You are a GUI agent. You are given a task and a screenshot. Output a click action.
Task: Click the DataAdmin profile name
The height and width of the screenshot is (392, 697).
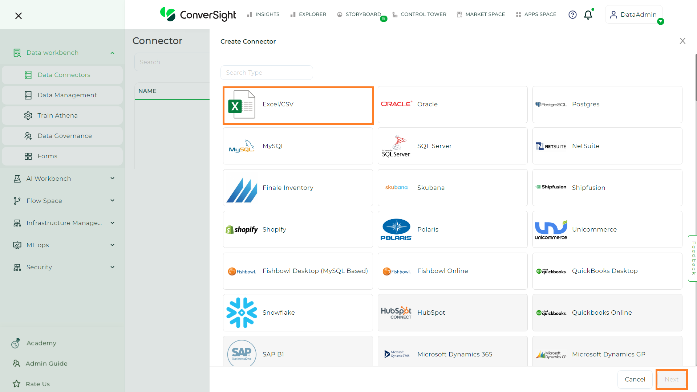click(x=639, y=15)
